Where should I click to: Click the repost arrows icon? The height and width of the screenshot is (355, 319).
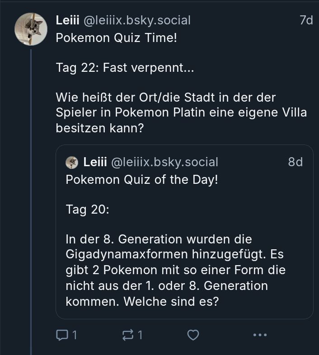[128, 335]
